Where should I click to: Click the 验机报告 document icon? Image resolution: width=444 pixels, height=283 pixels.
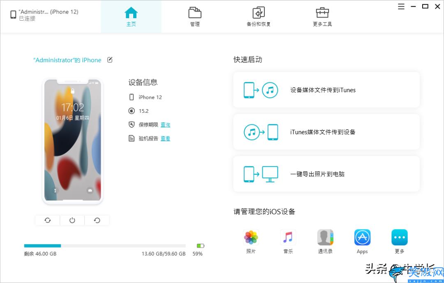pos(132,138)
